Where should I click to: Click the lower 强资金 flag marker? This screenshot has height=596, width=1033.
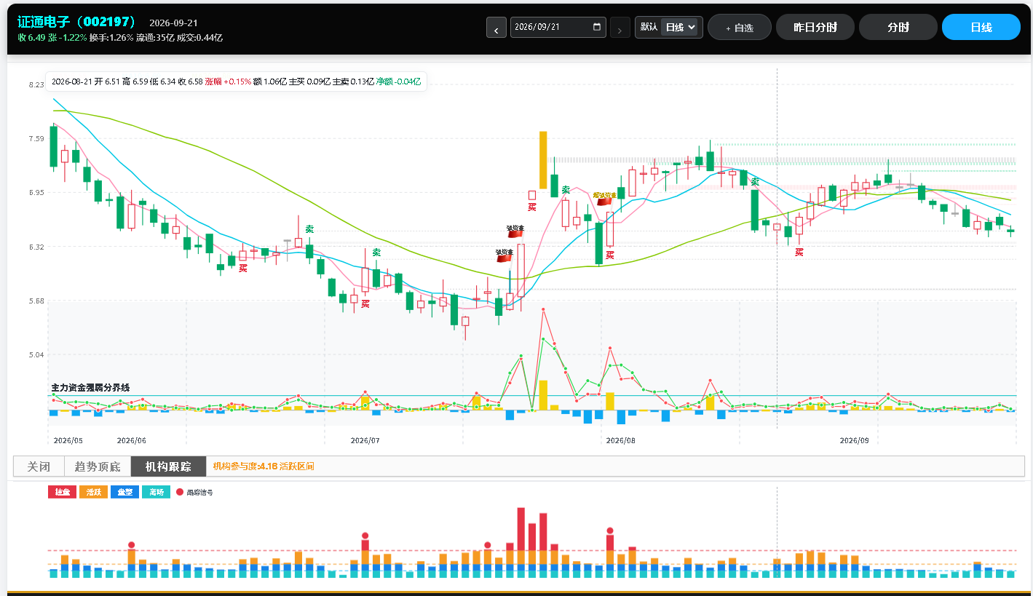(x=504, y=255)
